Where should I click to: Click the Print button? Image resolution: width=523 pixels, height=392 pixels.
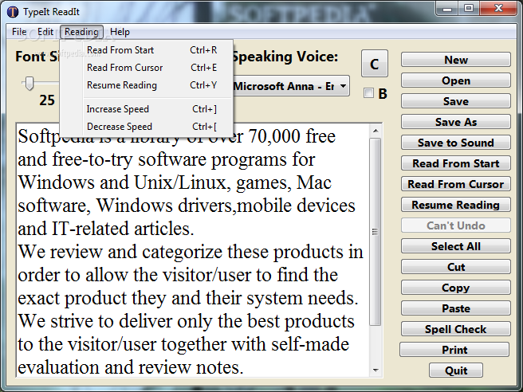454,349
